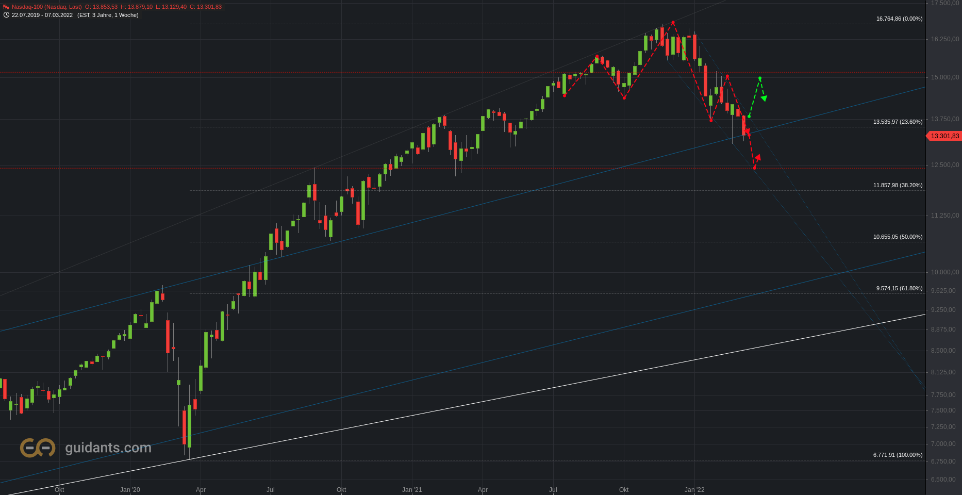Image resolution: width=962 pixels, height=495 pixels.
Task: Select the 9.574,15 (61.80%) Fibonacci label
Action: tap(899, 288)
